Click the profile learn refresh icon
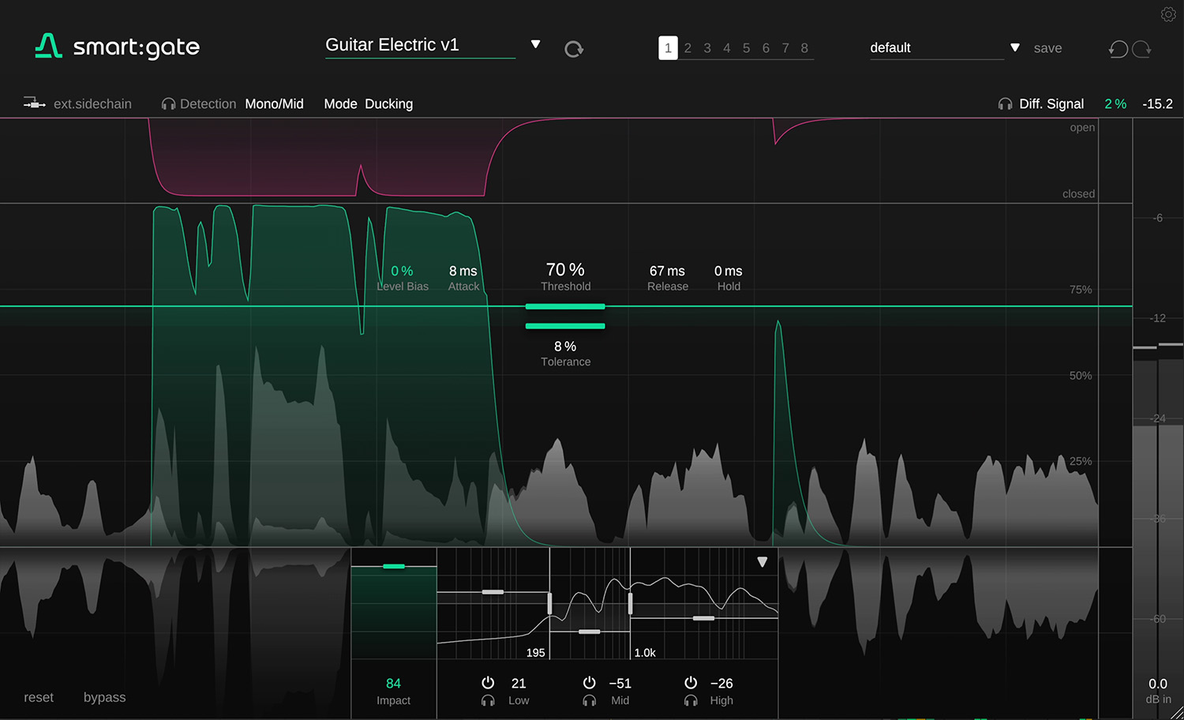 (x=574, y=49)
